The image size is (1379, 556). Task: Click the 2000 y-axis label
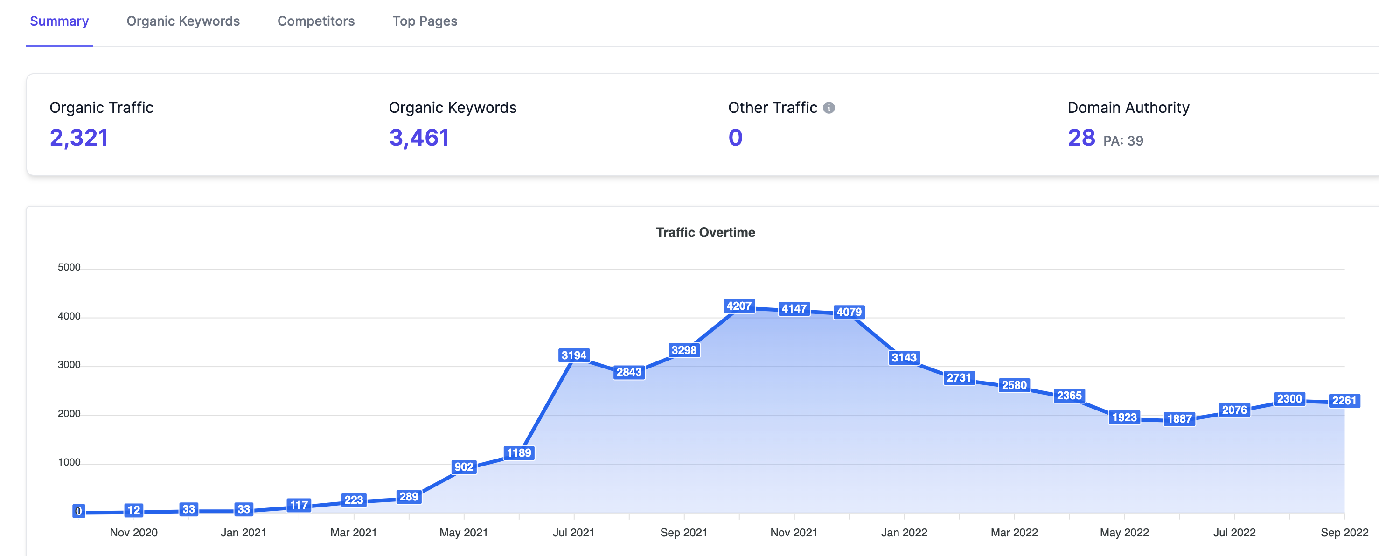[69, 414]
